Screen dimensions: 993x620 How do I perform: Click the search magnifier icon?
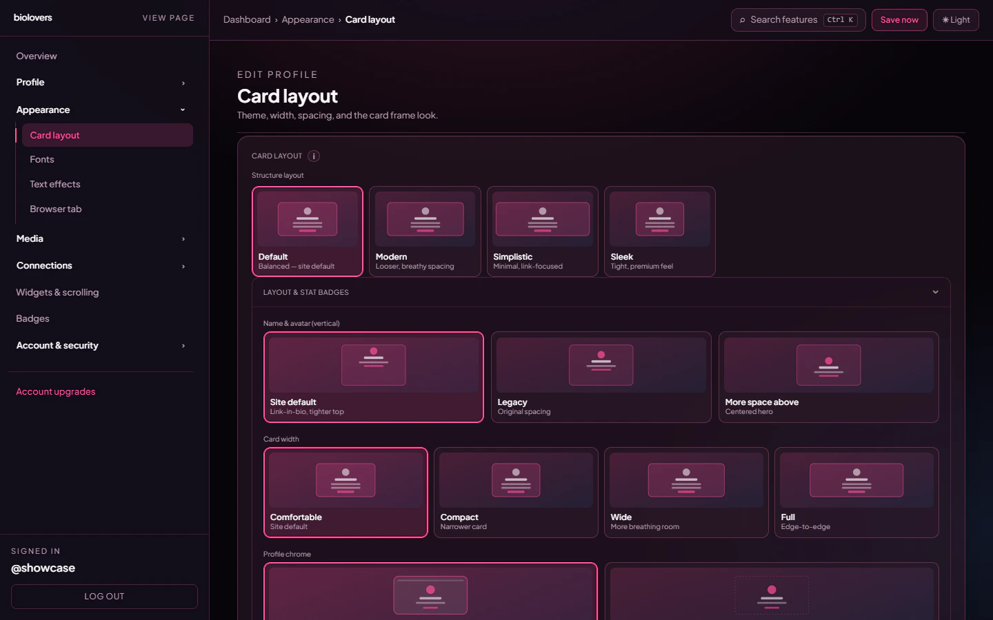coord(743,20)
